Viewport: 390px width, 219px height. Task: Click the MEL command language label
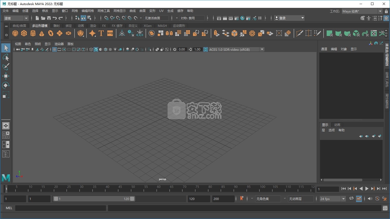(9, 208)
